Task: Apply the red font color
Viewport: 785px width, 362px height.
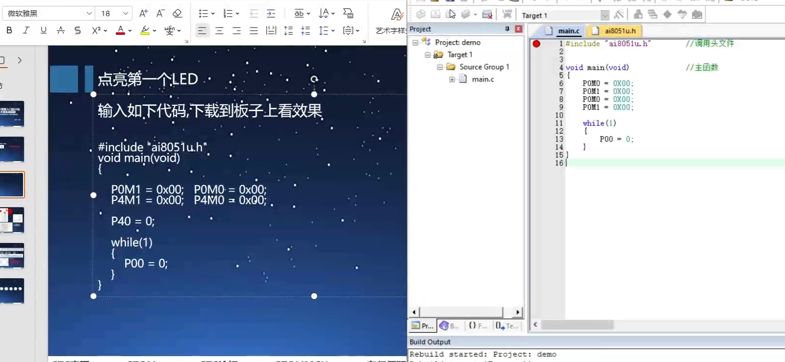Action: [x=120, y=30]
